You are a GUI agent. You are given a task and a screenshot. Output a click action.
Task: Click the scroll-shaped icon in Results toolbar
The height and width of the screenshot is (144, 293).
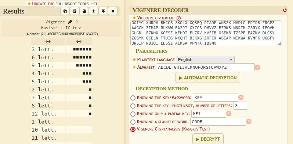pyautogui.click(x=75, y=11)
